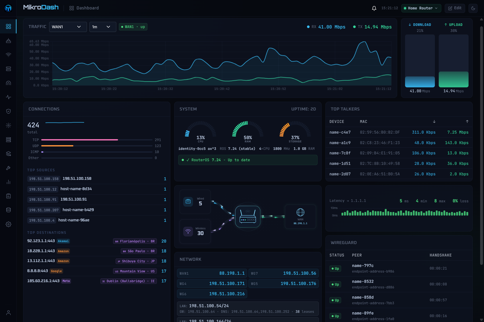Click the WG7 address 198.51.100.56
Viewport: 484px width, 322px height.
[299, 273]
